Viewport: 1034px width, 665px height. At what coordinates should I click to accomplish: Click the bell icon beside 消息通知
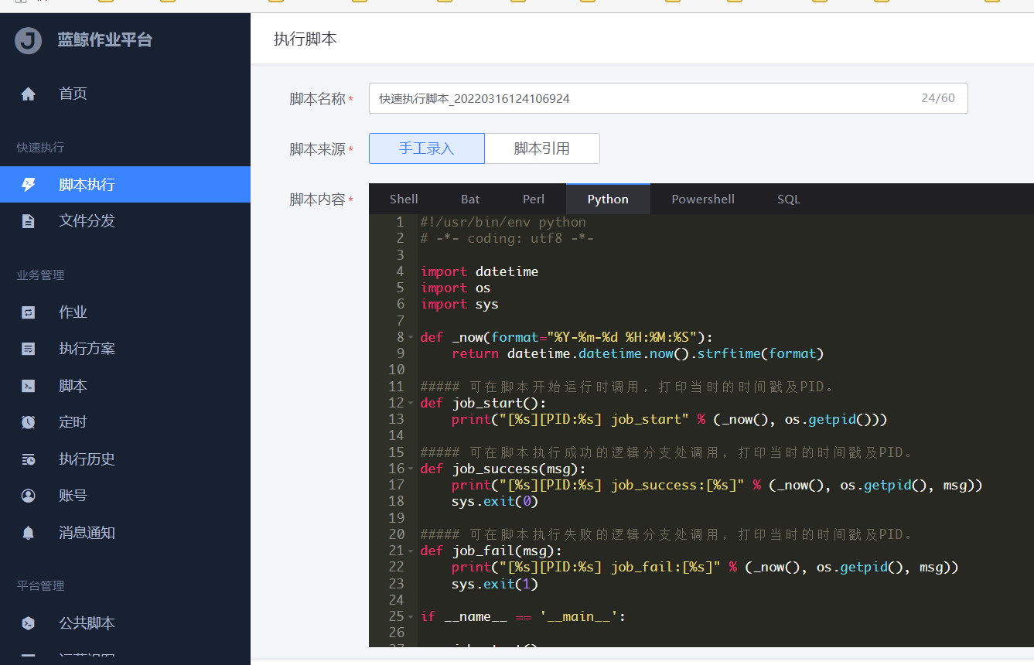click(29, 533)
